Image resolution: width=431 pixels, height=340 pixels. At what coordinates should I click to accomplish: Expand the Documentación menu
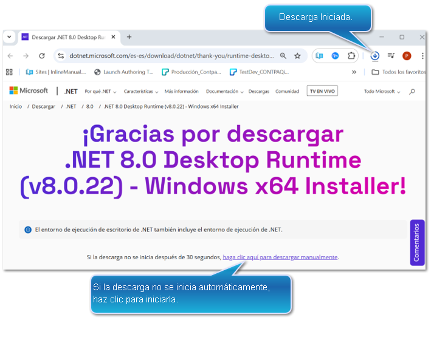(224, 92)
